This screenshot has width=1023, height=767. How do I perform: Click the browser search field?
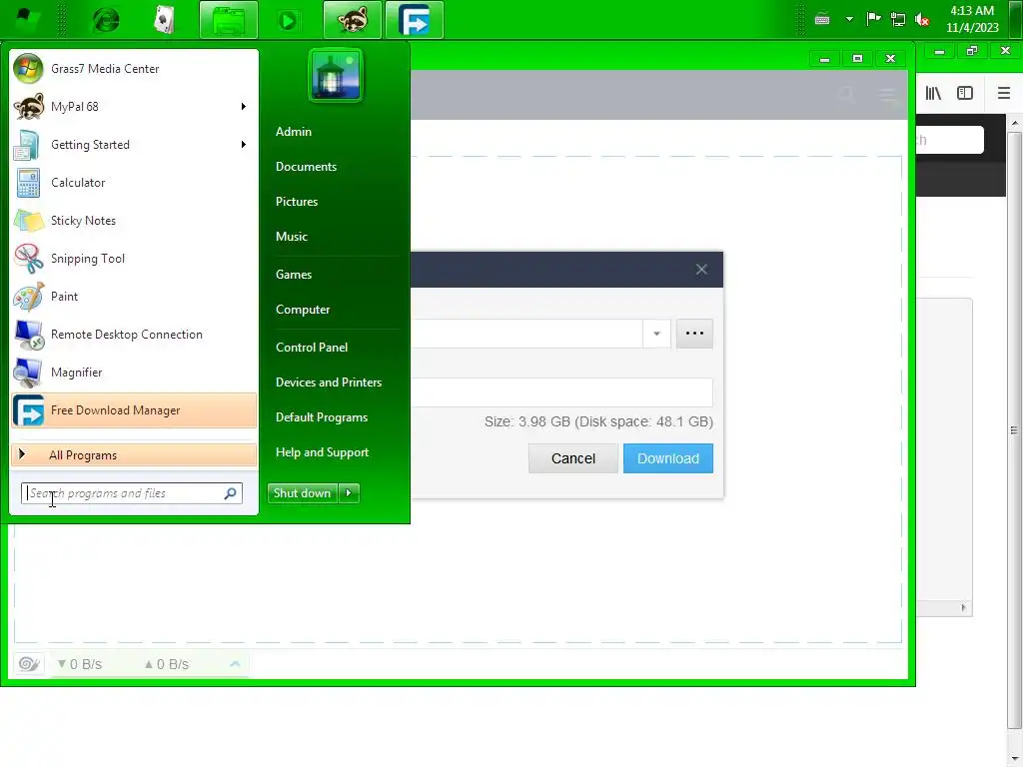[950, 140]
